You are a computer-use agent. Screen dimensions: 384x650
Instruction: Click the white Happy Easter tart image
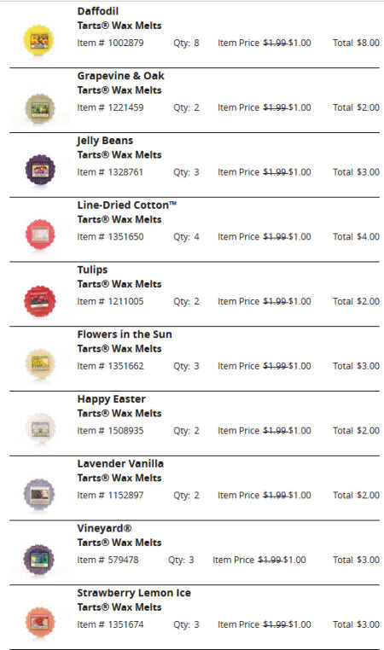point(40,428)
